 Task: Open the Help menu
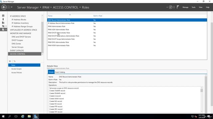point(208,7)
